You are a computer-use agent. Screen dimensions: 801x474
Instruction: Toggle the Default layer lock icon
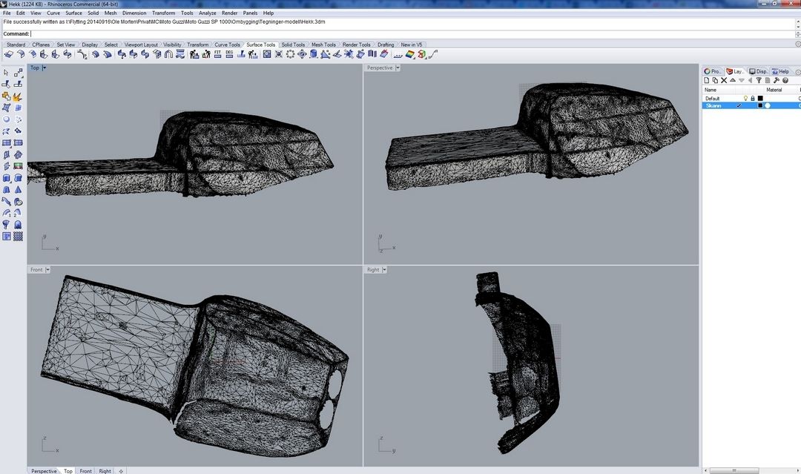[x=753, y=98]
